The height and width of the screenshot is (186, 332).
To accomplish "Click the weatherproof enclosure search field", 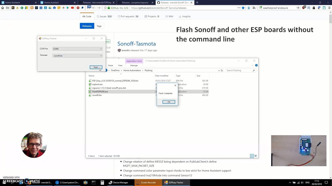I will pos(278,8).
